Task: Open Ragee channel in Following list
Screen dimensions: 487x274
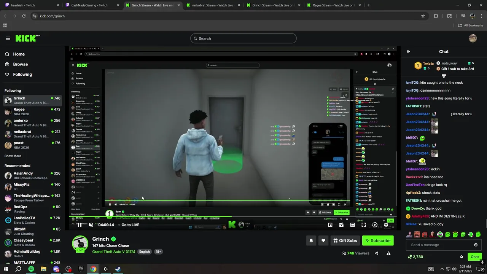Action: click(x=32, y=112)
